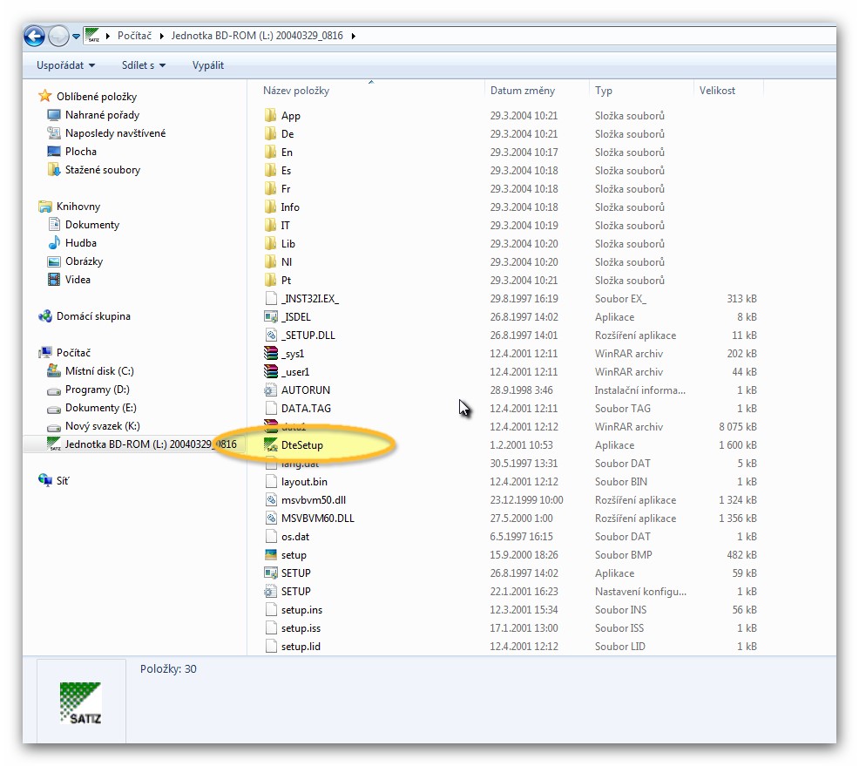Select the SATIZ thumbnail in details pane
Viewport: 859px width, 766px height.
click(81, 703)
